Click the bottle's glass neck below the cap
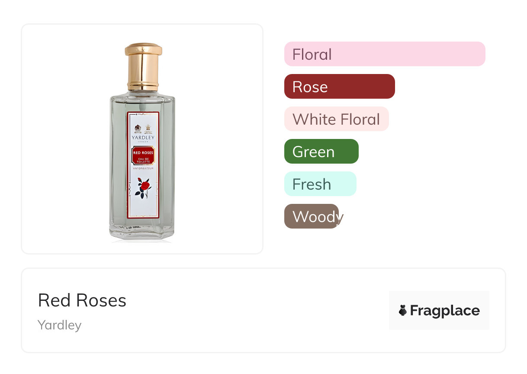 tap(143, 94)
